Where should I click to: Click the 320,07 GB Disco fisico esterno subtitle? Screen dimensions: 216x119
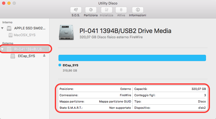click(111, 37)
